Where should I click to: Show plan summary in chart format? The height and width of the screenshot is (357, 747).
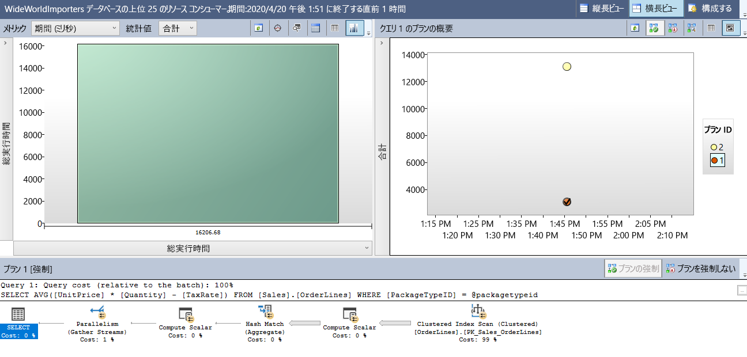click(x=731, y=28)
